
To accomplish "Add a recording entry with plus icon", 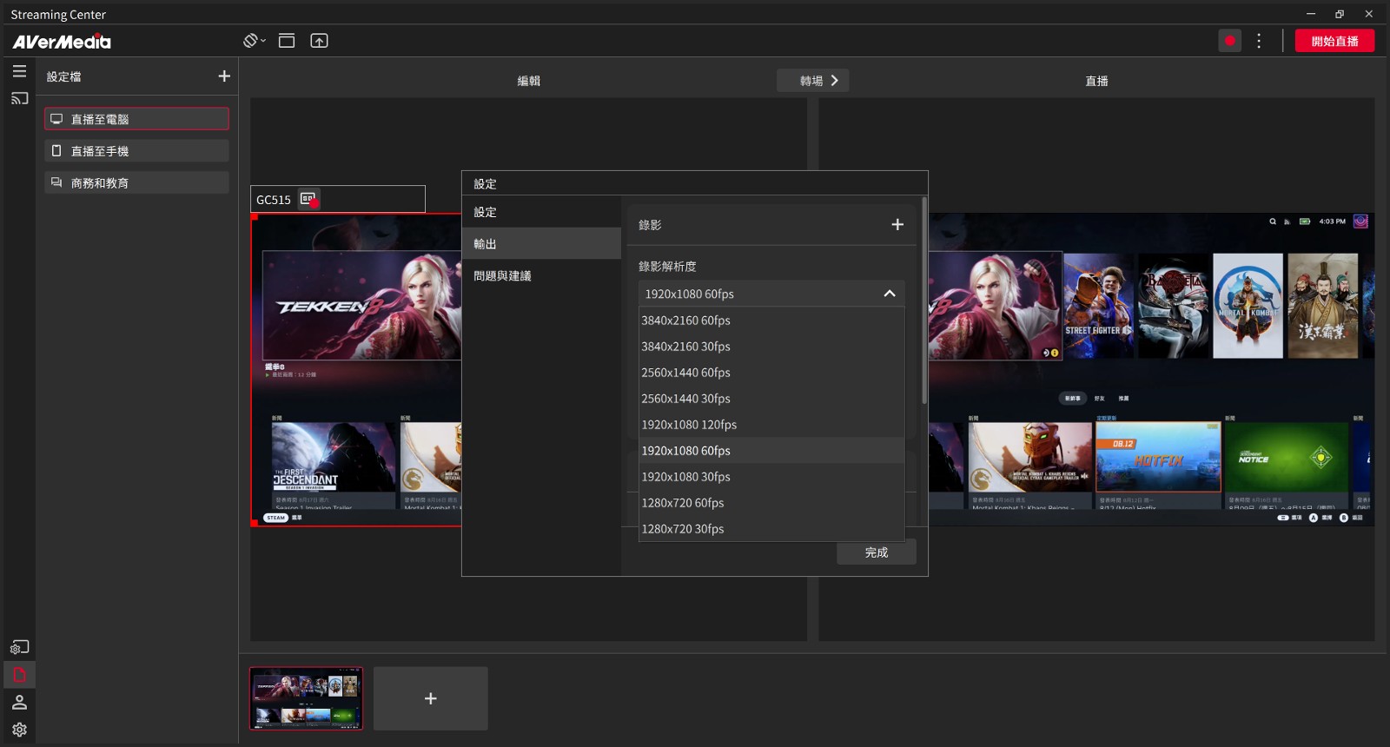I will [897, 224].
